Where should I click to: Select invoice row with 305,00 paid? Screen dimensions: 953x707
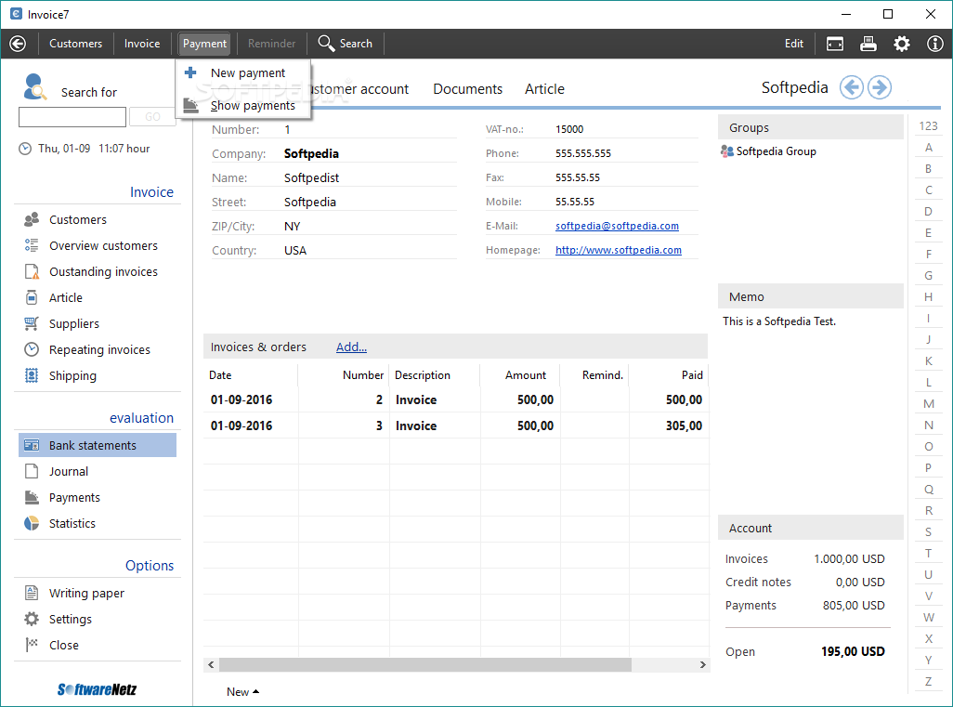tap(456, 426)
